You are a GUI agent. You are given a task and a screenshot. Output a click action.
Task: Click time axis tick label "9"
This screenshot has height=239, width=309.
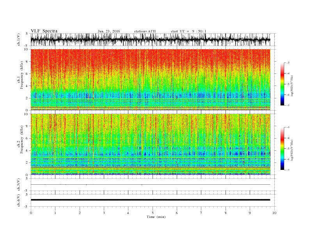(x=250, y=213)
